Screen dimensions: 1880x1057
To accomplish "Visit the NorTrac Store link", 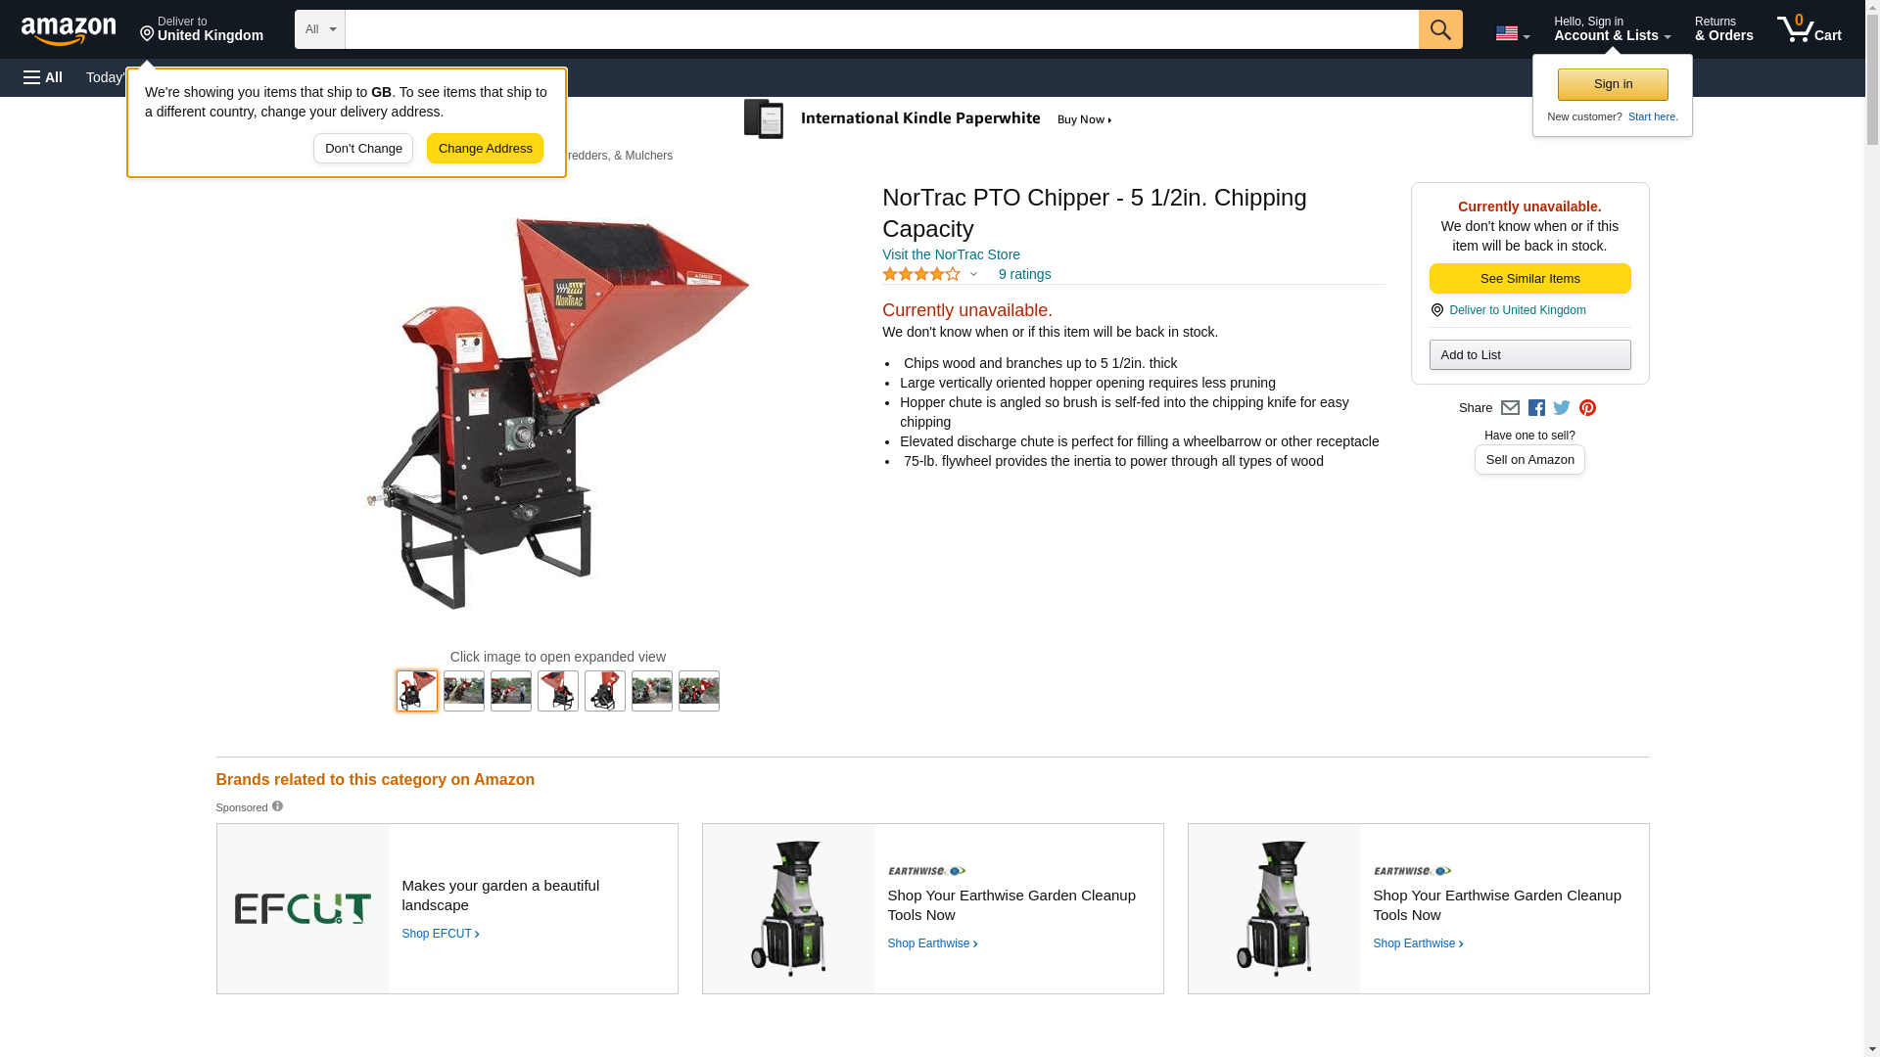I will pyautogui.click(x=951, y=254).
